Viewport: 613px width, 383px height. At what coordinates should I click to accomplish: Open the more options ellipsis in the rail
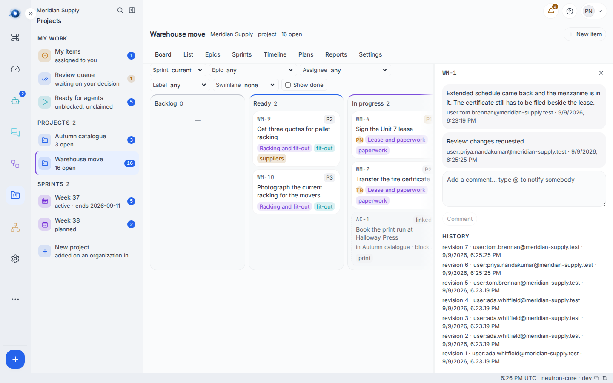click(15, 299)
